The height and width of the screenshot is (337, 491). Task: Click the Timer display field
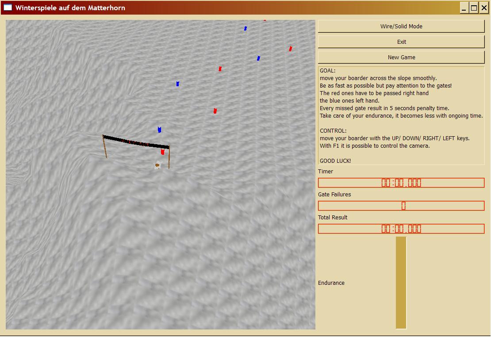tap(401, 183)
